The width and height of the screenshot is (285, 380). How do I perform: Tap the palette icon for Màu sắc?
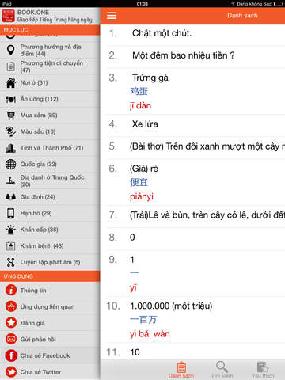tap(10, 131)
